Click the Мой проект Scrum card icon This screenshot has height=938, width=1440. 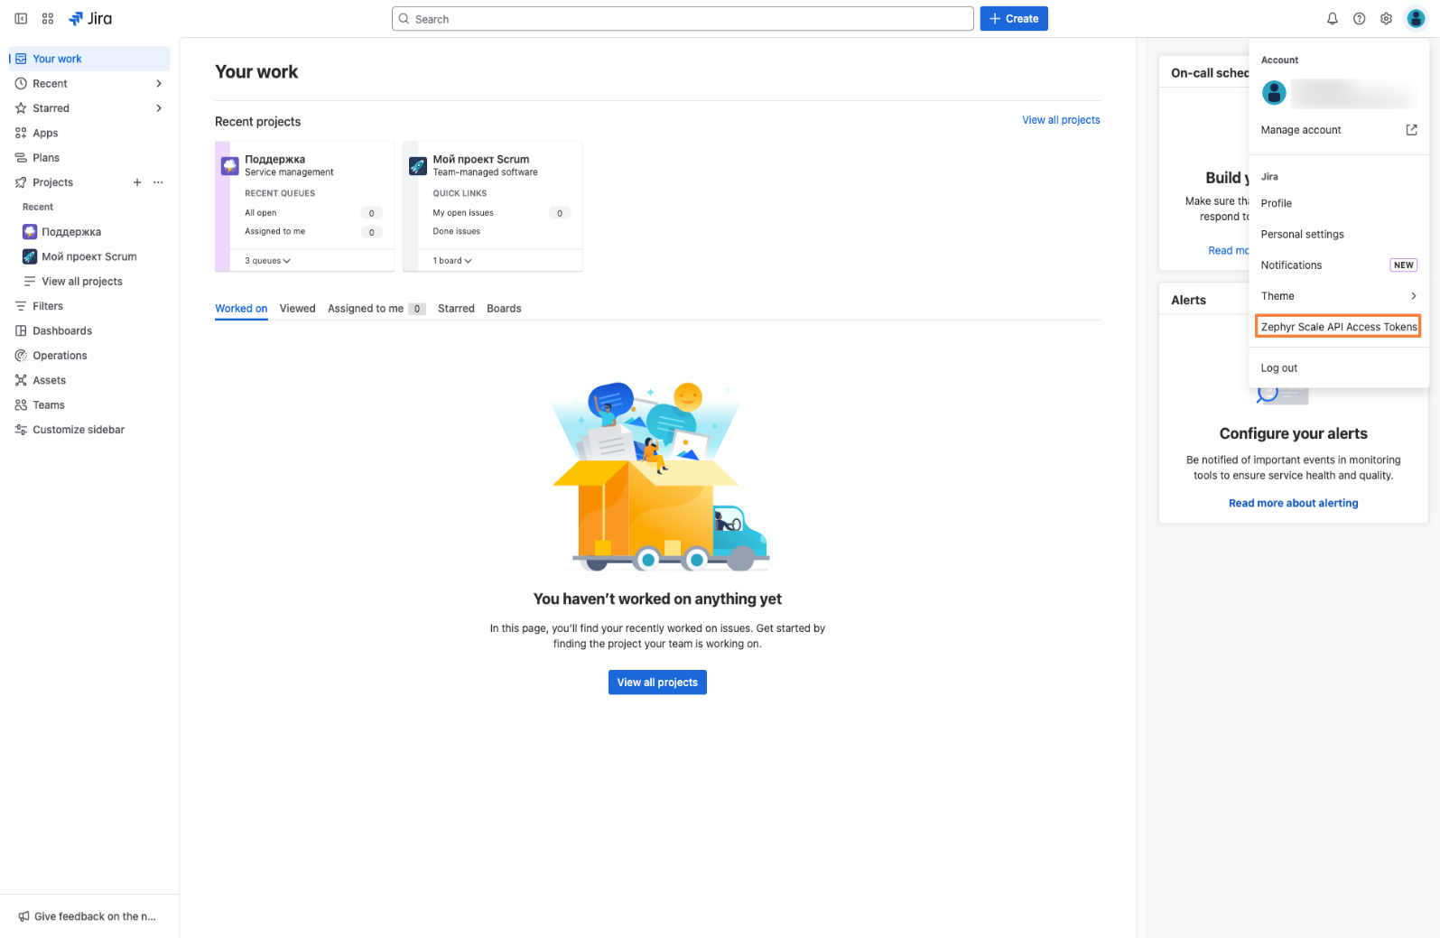coord(418,166)
